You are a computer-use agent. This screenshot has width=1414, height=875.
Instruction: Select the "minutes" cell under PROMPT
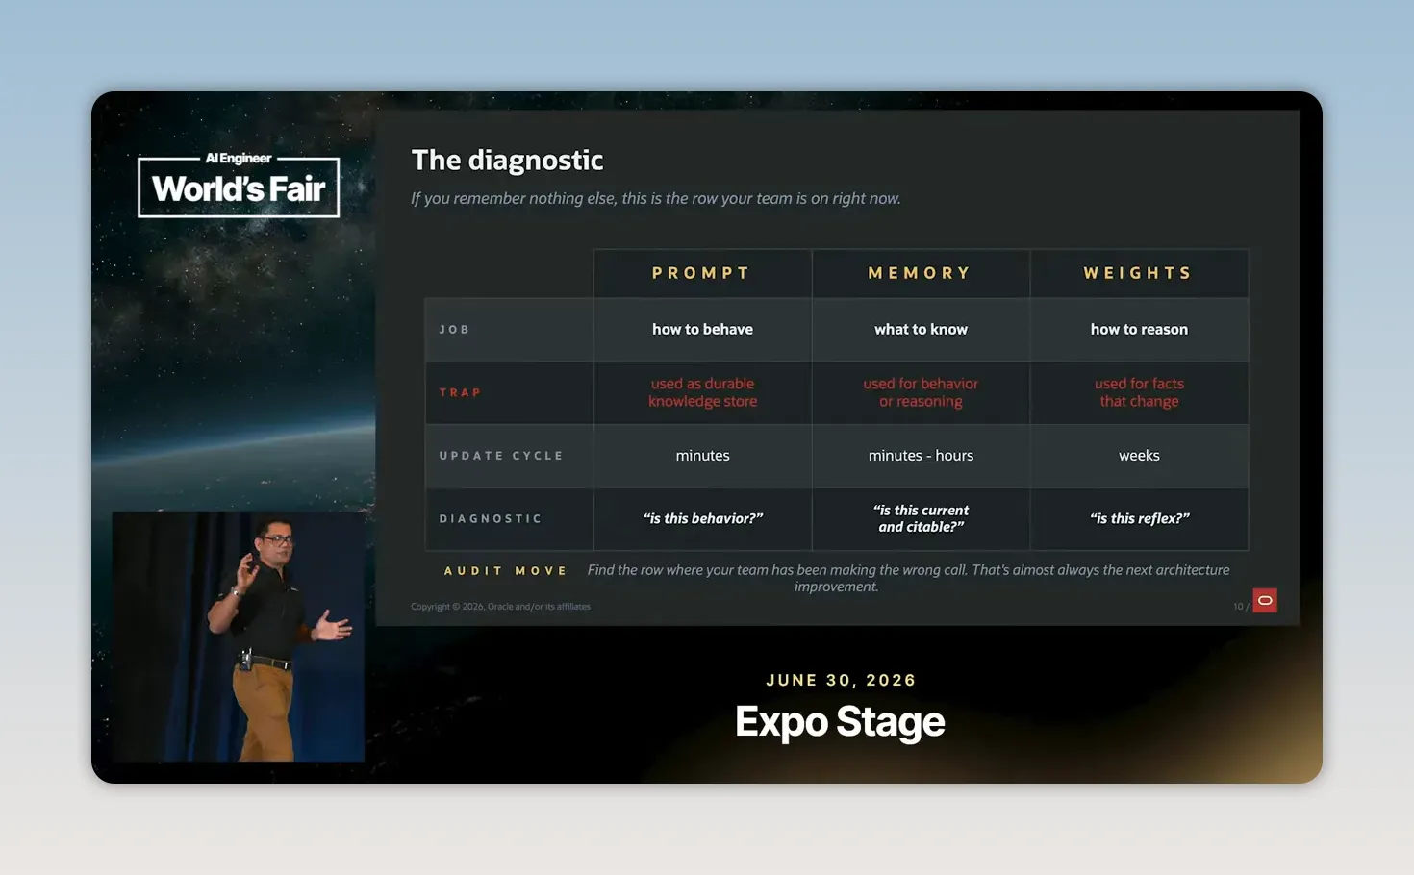point(702,456)
